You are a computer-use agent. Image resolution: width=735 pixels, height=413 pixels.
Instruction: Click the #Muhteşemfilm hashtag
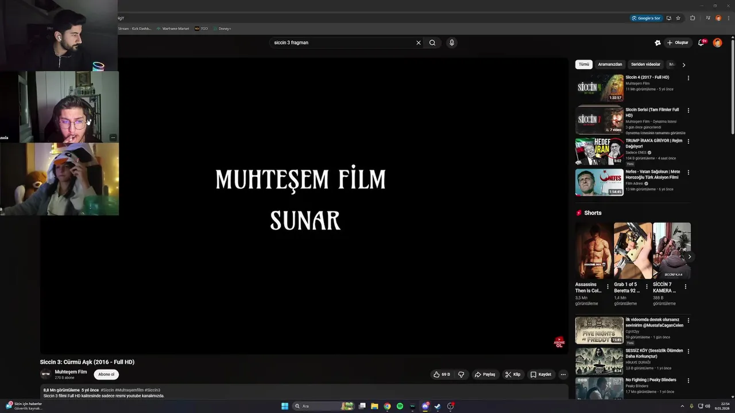[129, 390]
